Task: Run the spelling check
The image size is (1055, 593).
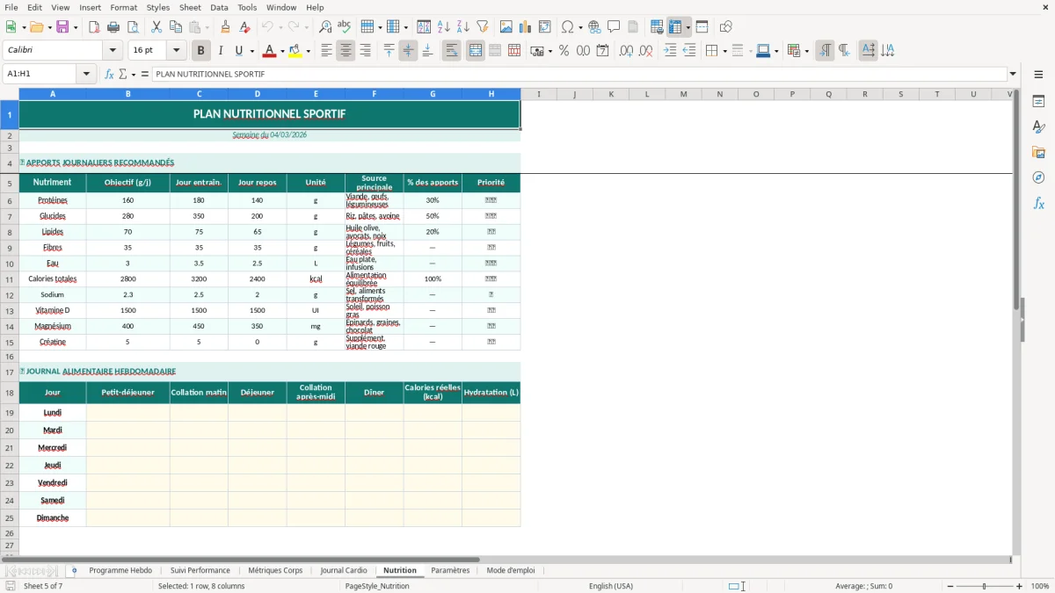Action: [345, 27]
